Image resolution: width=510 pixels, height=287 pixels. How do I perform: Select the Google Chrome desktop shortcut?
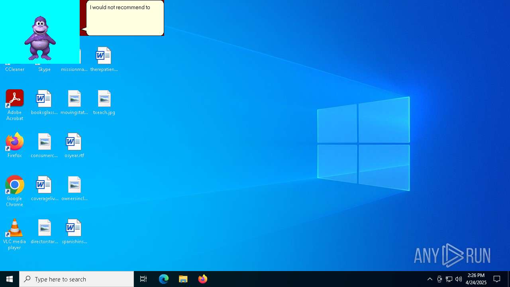tap(15, 191)
